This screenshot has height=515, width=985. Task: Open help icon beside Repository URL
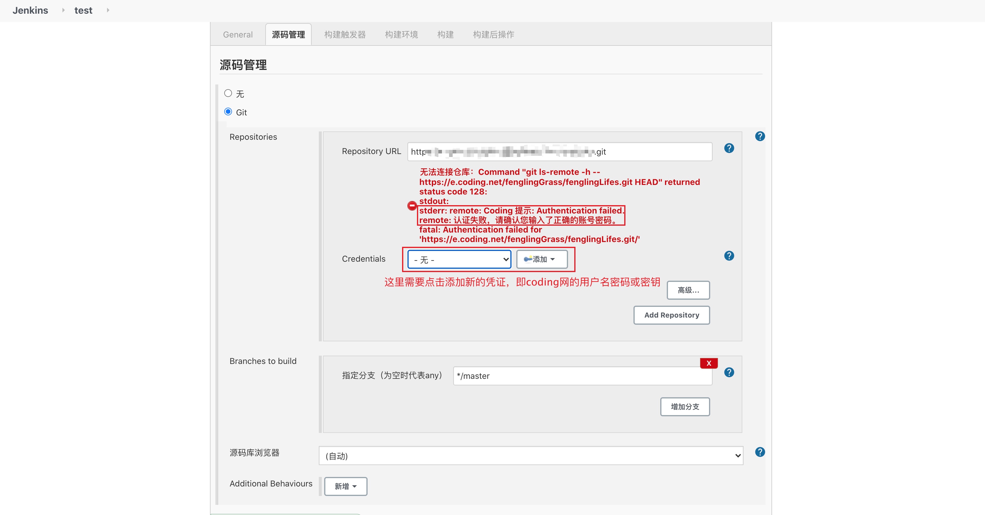[729, 148]
